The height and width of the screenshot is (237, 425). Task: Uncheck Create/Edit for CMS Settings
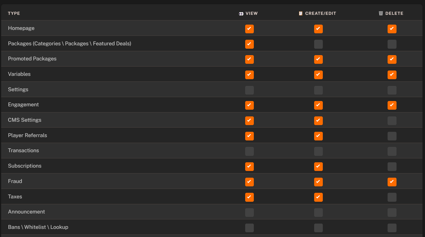[318, 121]
